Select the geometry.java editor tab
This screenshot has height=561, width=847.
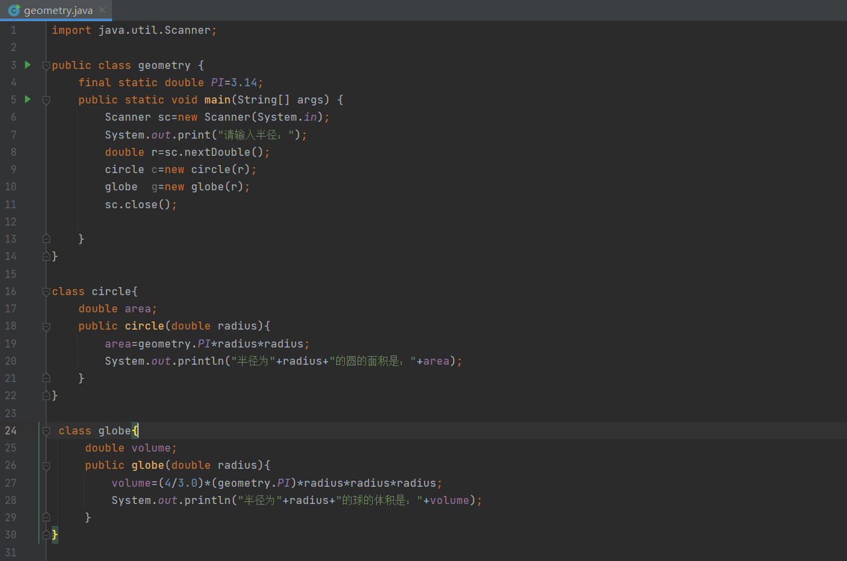pyautogui.click(x=56, y=11)
